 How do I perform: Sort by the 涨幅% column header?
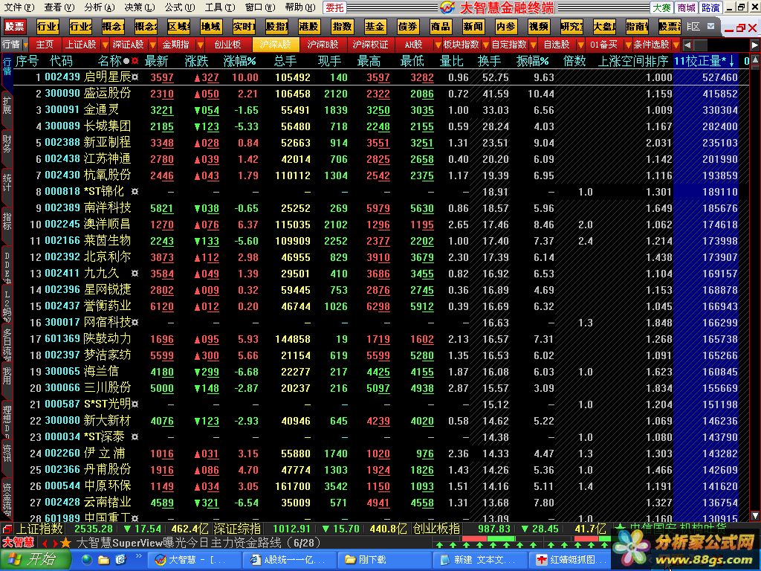(x=239, y=61)
